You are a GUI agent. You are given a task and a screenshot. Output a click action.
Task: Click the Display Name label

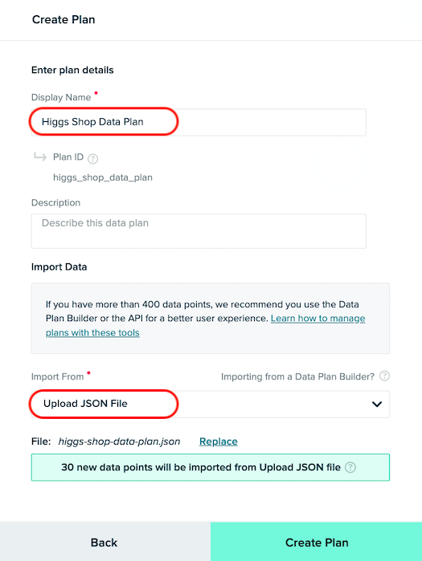click(x=61, y=97)
